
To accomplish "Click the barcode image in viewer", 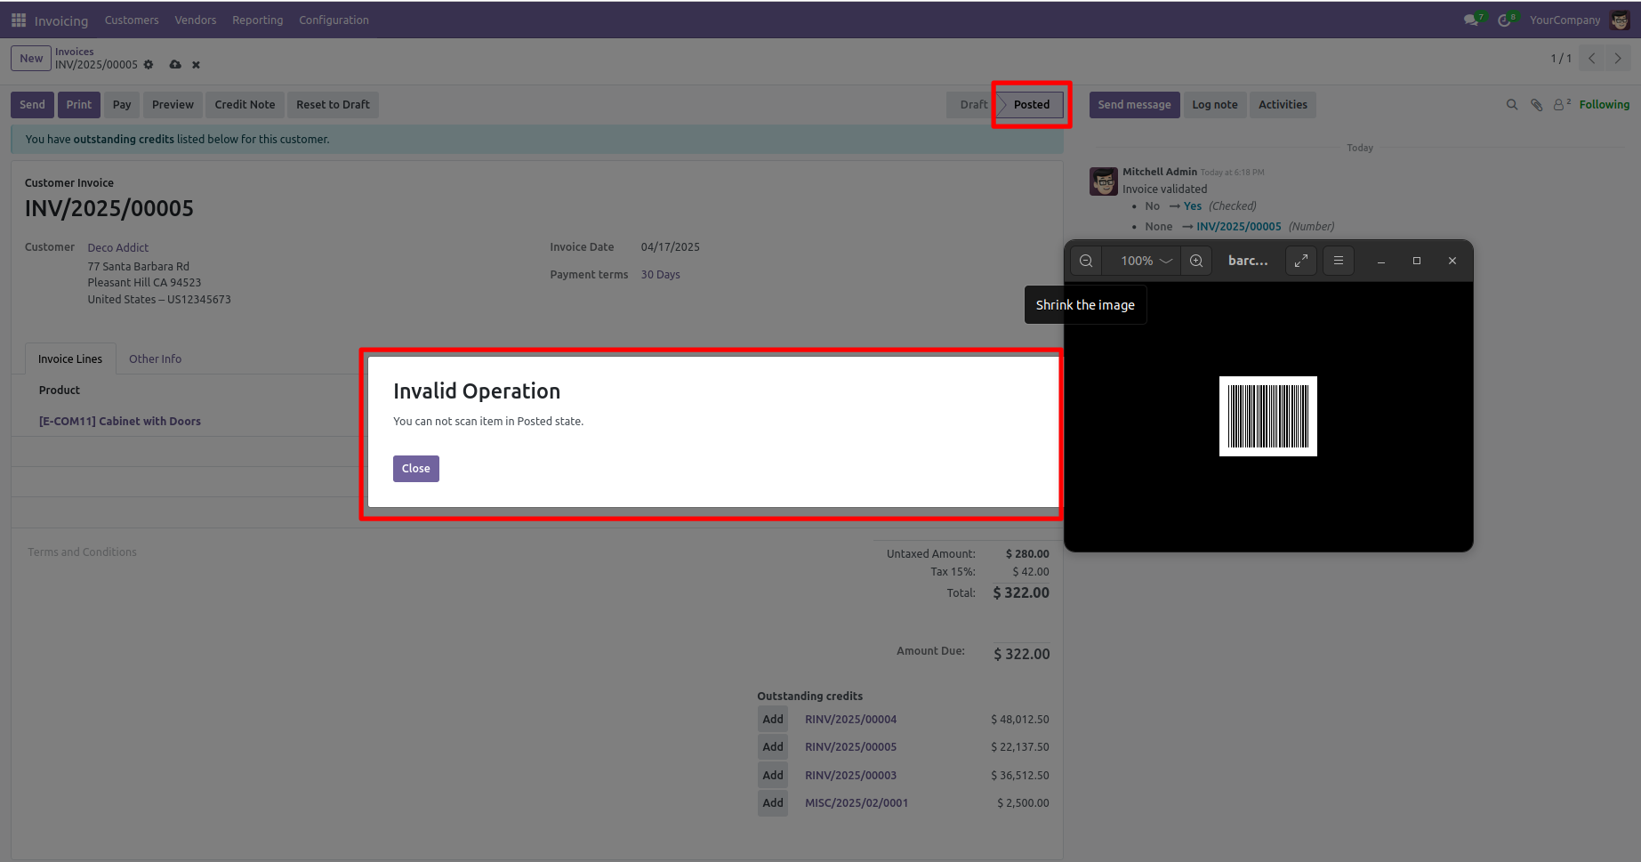I will (1268, 416).
